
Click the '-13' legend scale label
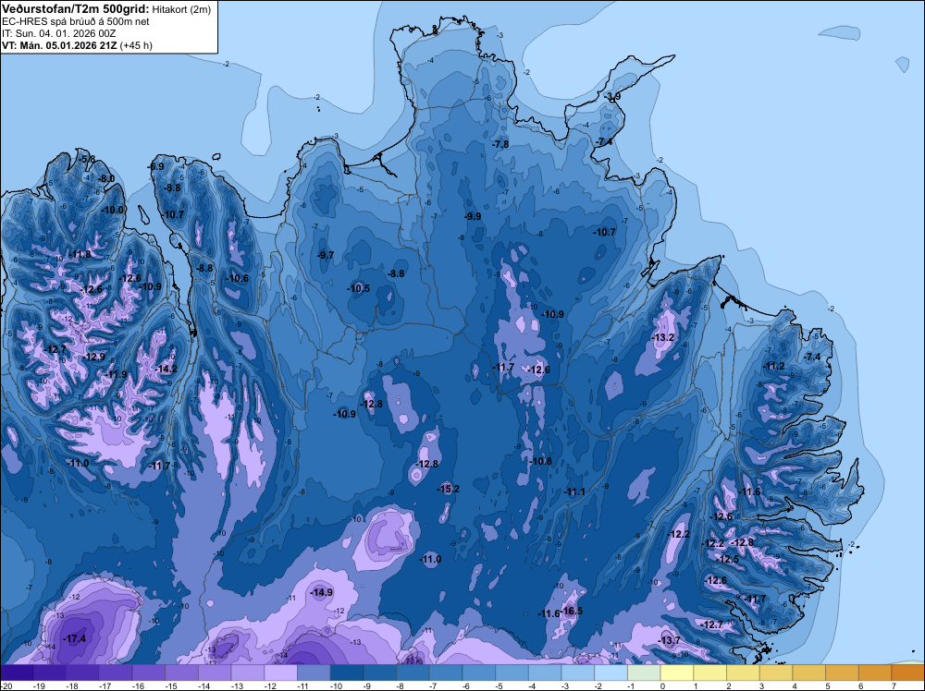(x=239, y=685)
